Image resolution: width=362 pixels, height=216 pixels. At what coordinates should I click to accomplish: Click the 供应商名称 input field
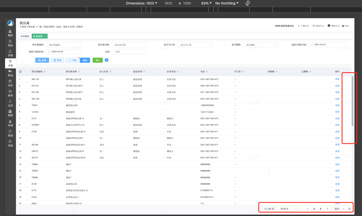(129, 45)
